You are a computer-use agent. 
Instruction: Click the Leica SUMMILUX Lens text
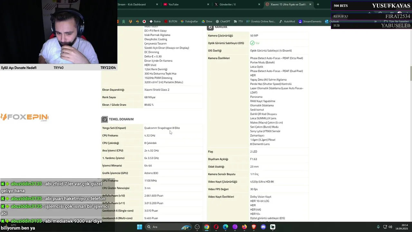point(263,118)
